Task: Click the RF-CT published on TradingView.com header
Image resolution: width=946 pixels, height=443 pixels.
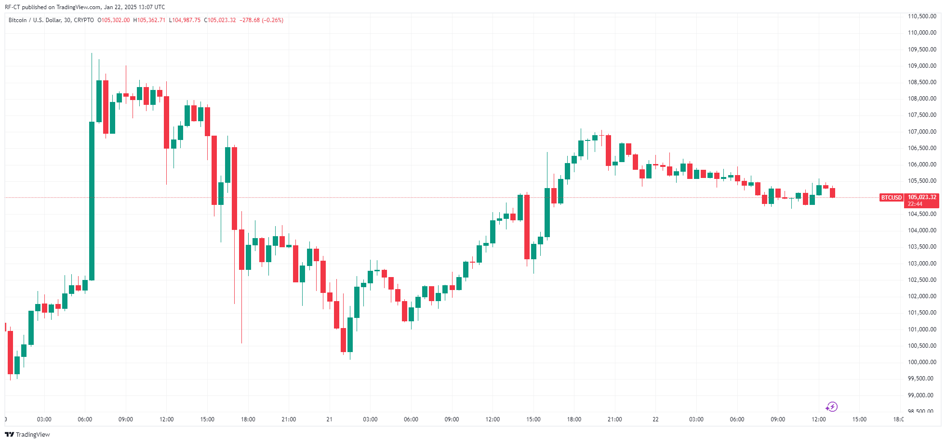Action: [85, 7]
